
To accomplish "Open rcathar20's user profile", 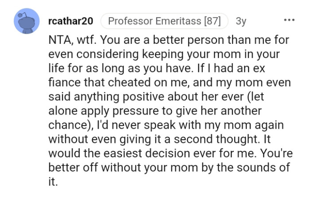I will pyautogui.click(x=71, y=21).
